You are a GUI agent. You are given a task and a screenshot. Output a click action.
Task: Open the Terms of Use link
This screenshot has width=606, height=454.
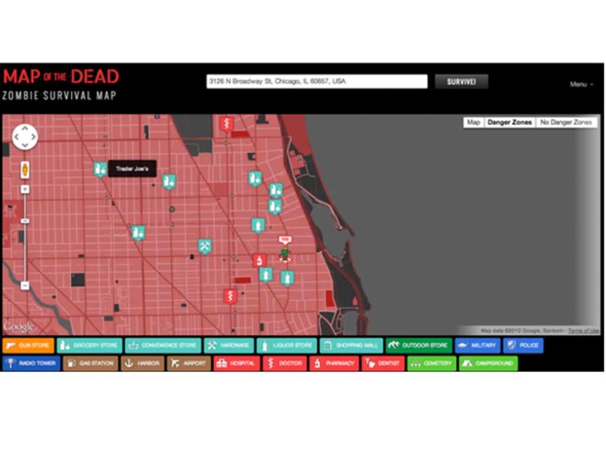click(584, 330)
